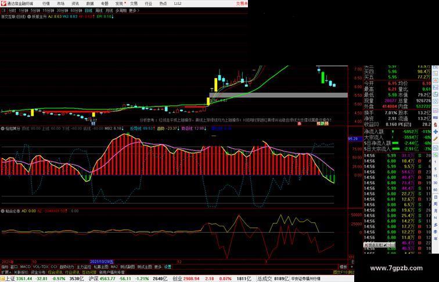
Task: Open the 模板 dropdown
Action: [343, 267]
